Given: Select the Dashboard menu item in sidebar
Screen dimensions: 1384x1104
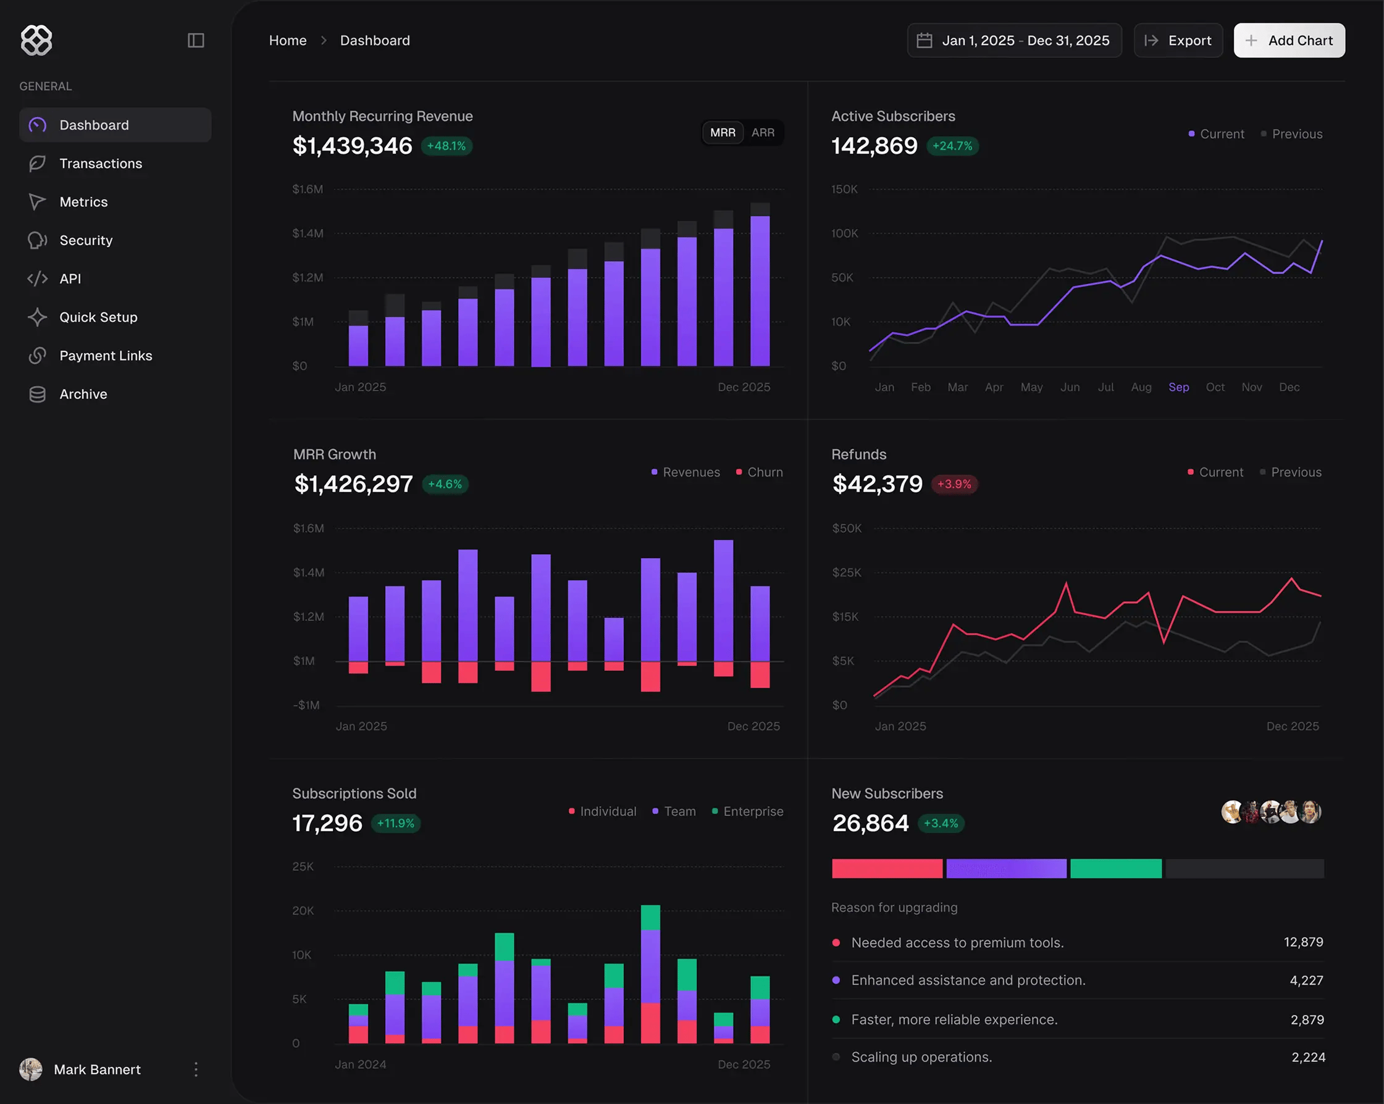Looking at the screenshot, I should [94, 125].
